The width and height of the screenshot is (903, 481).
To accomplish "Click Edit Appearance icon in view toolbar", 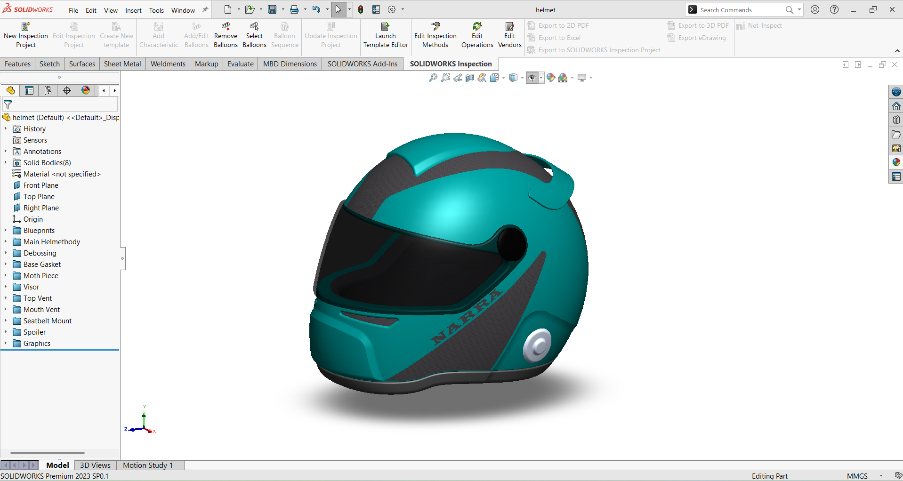I will [x=551, y=78].
